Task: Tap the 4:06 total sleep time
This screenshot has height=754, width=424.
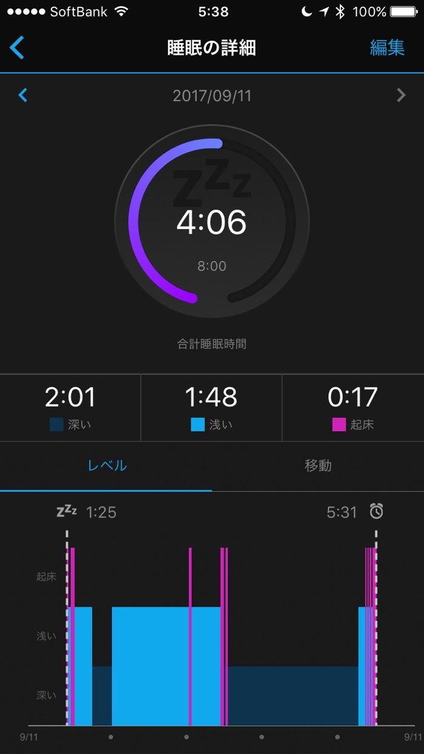Action: 211,222
